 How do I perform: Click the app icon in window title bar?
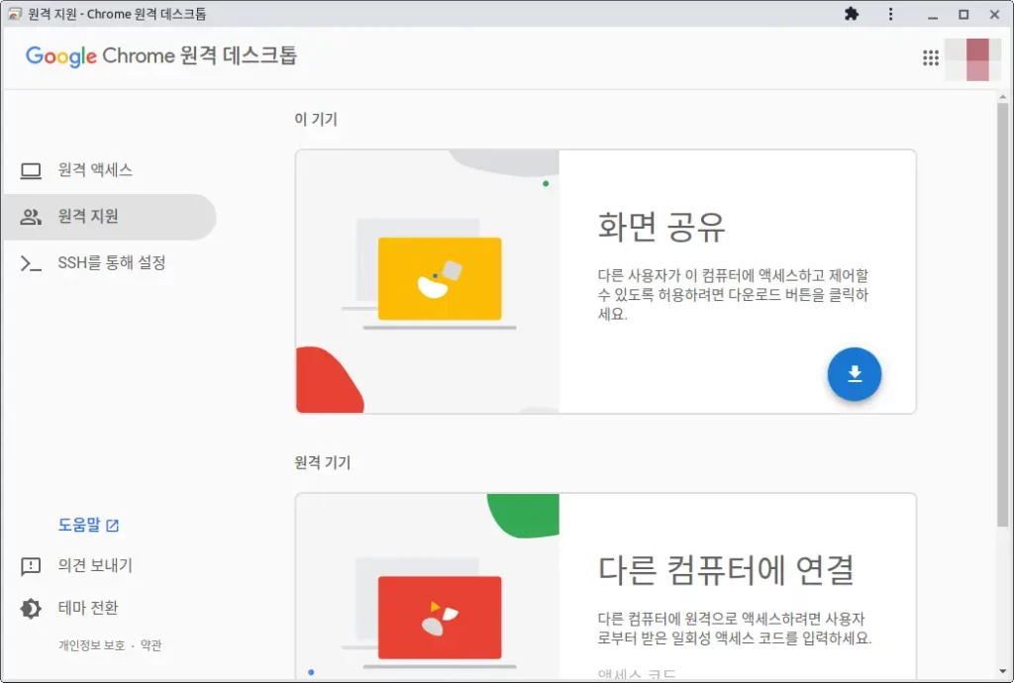click(x=14, y=14)
